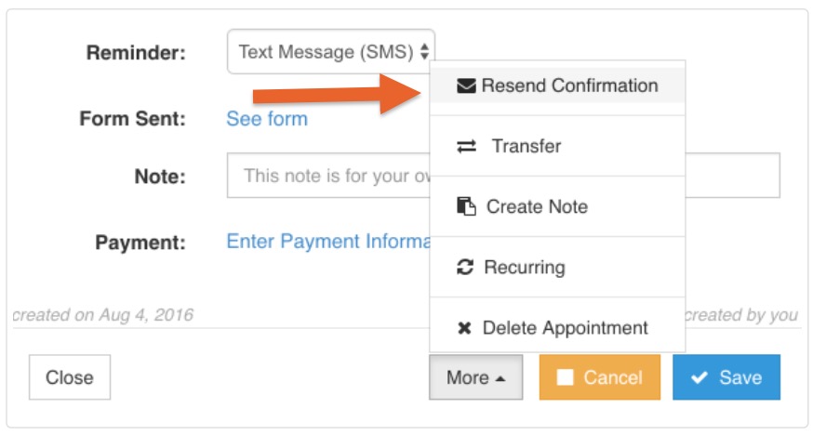Collapse the More menu button

pos(475,377)
